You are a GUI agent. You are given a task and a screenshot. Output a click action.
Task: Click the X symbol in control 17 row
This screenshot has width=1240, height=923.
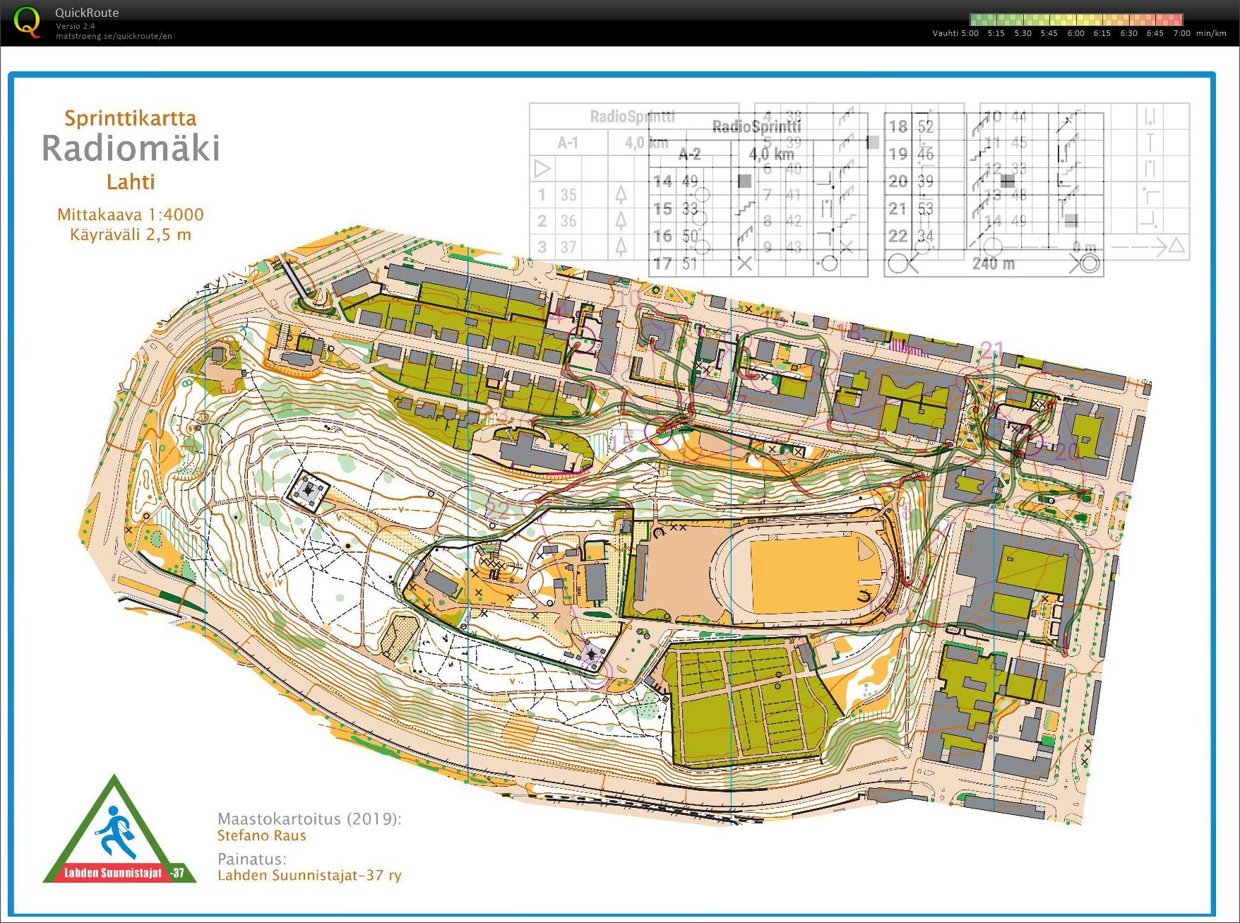point(744,263)
